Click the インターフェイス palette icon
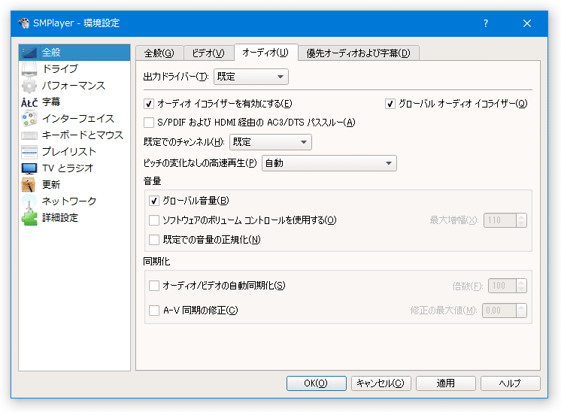 (x=29, y=119)
